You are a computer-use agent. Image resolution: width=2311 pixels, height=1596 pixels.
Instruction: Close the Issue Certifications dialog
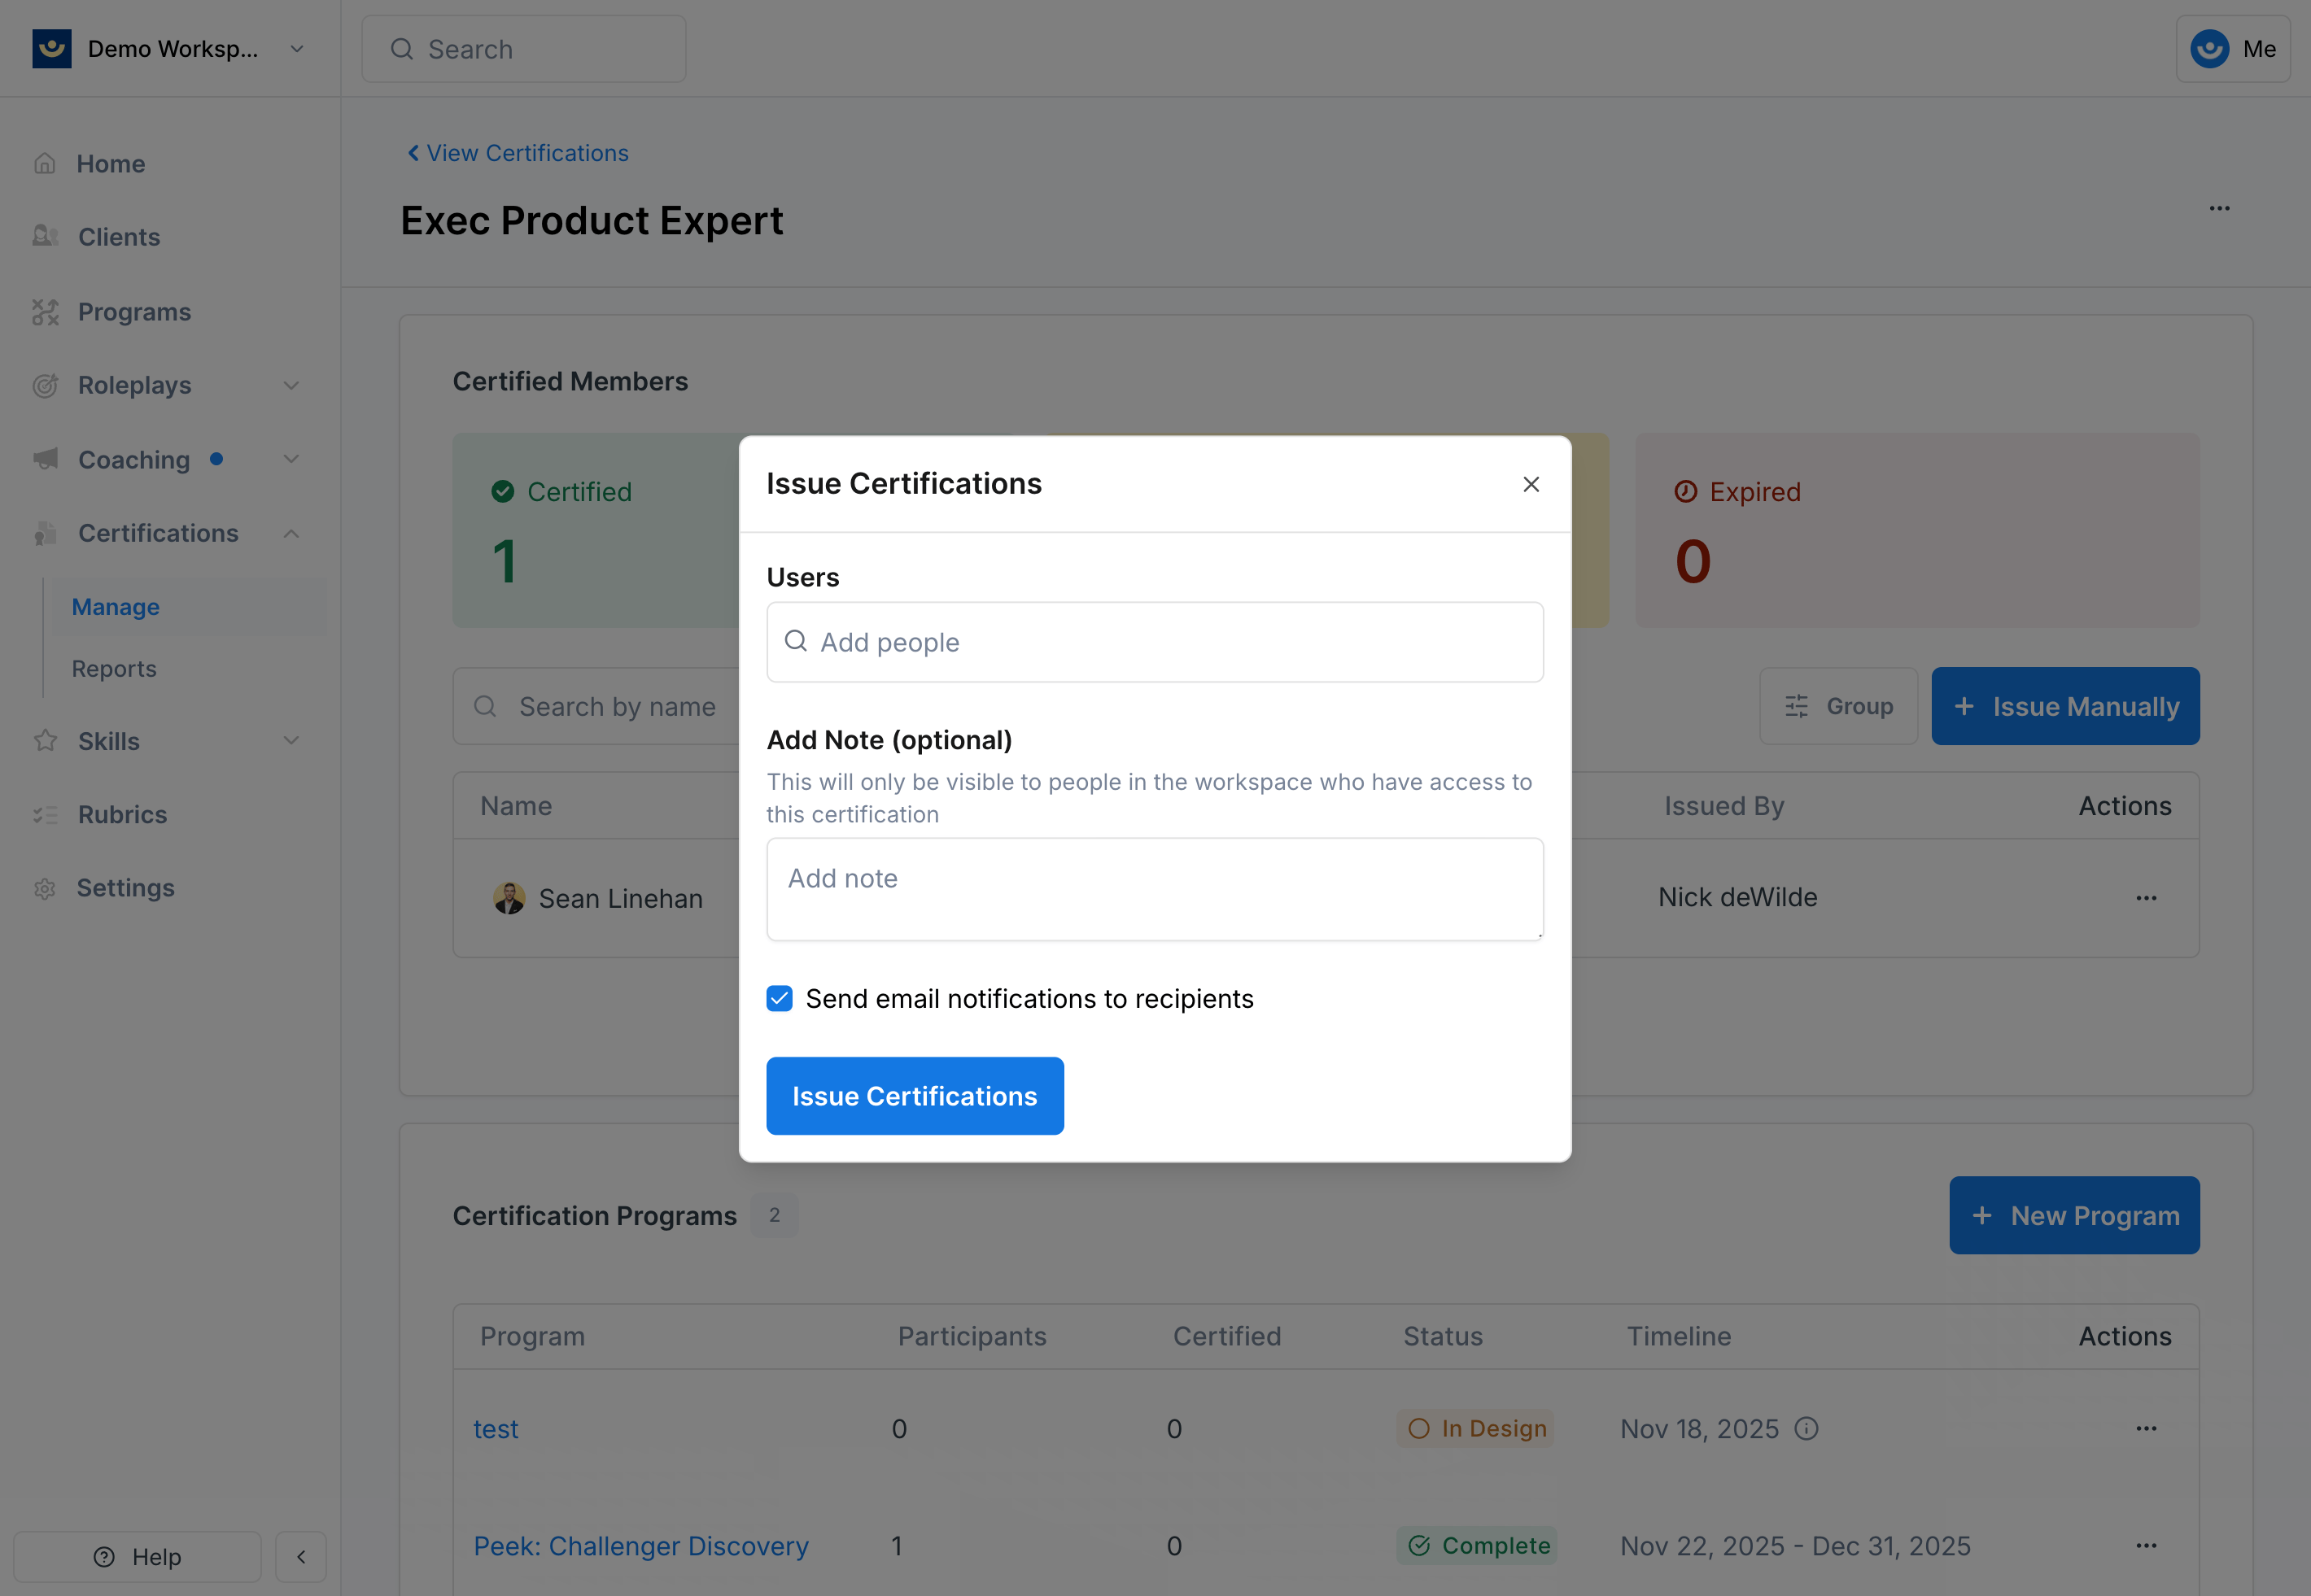click(x=1531, y=484)
